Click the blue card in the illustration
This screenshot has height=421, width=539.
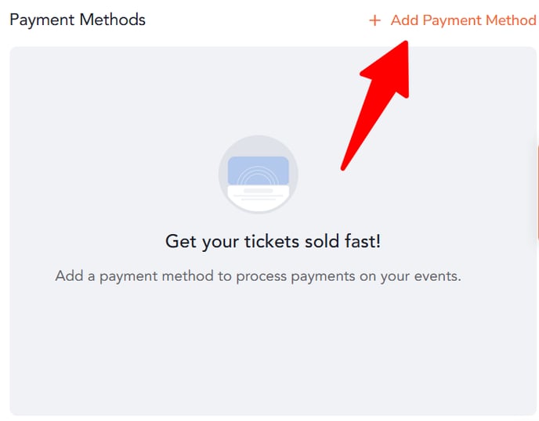[259, 171]
